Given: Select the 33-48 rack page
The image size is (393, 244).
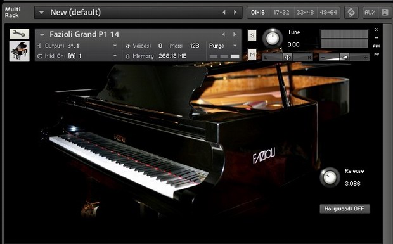Looking at the screenshot, I should (x=305, y=12).
